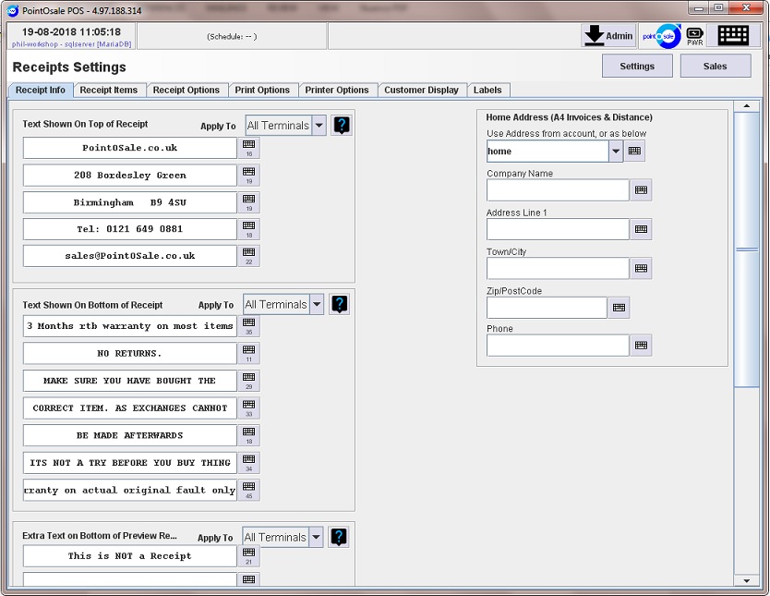The image size is (770, 596).
Task: Expand Apply To dropdown for bottom receipt text
Action: (317, 304)
